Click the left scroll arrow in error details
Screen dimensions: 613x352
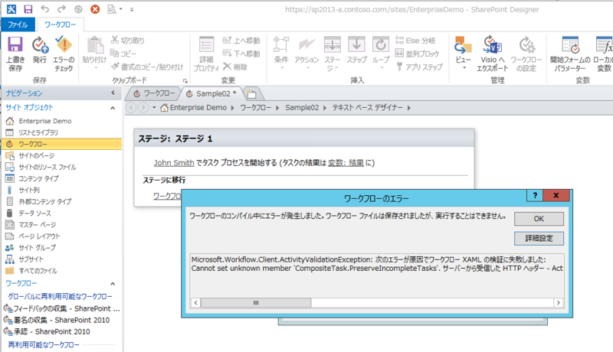(x=195, y=303)
